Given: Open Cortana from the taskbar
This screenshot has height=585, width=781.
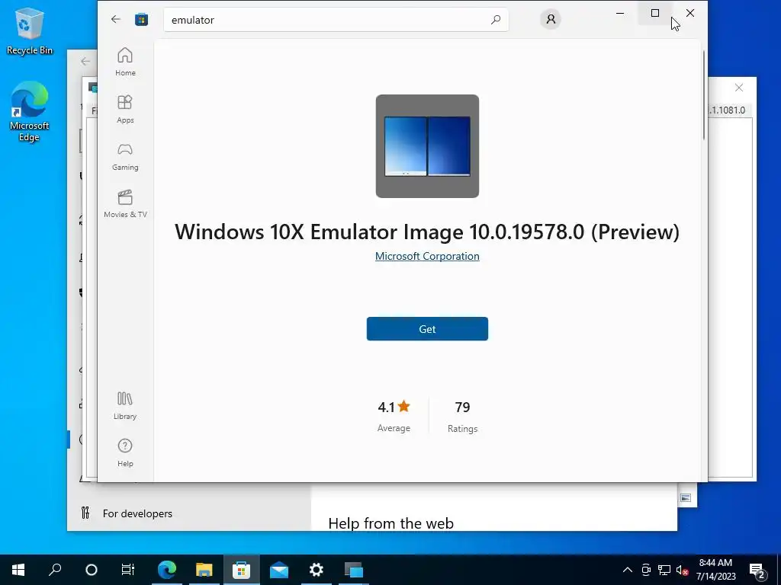Looking at the screenshot, I should [x=92, y=570].
